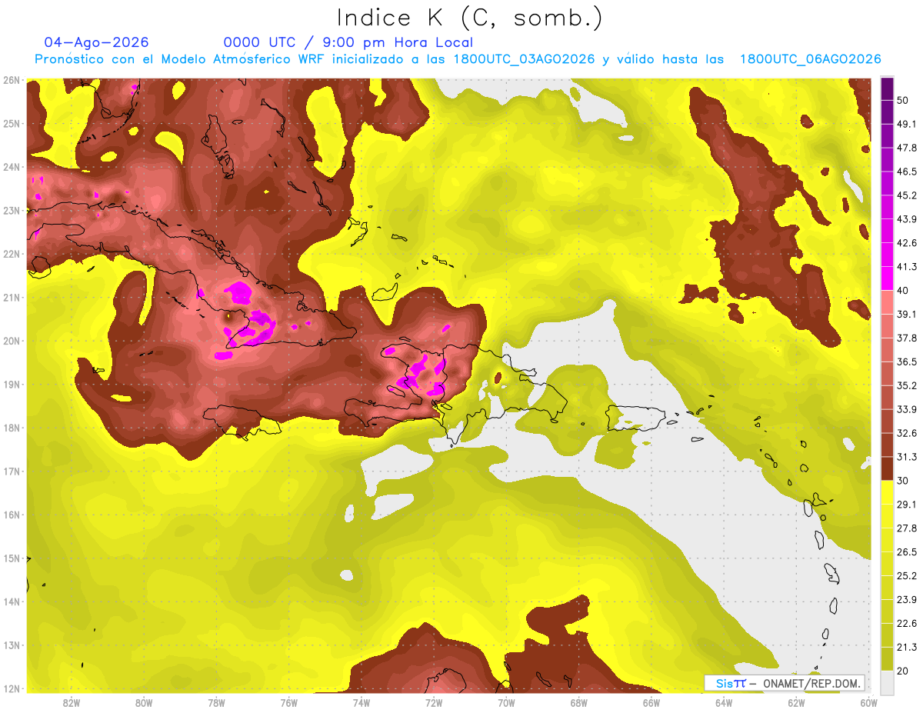Click the colorbar value 41.3

point(907,267)
